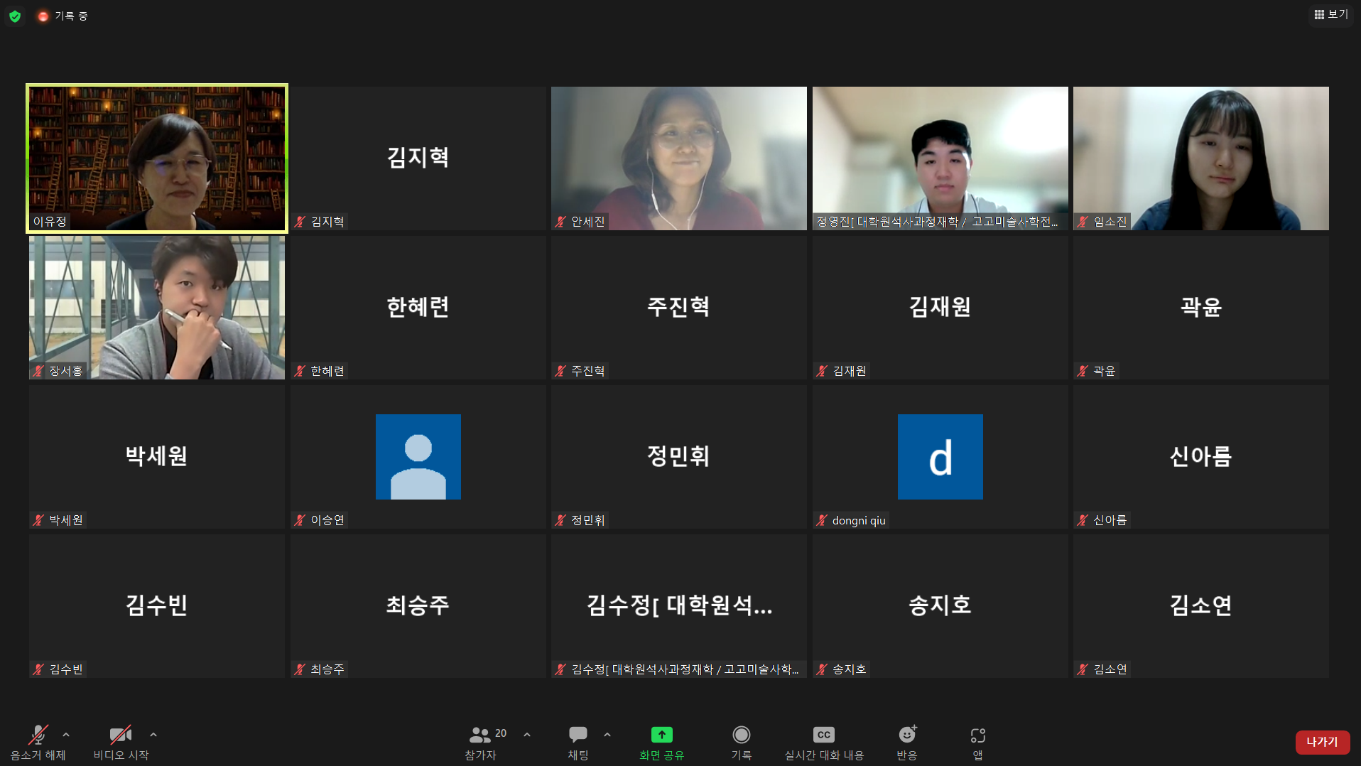Viewport: 1361px width, 766px height.
Task: Select 이승연's tile with default avatar
Action: [418, 457]
